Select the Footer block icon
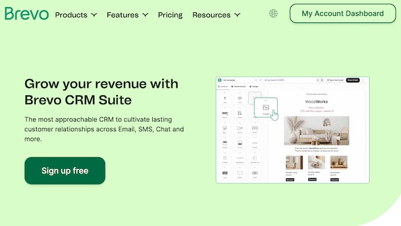 [x=240, y=144]
